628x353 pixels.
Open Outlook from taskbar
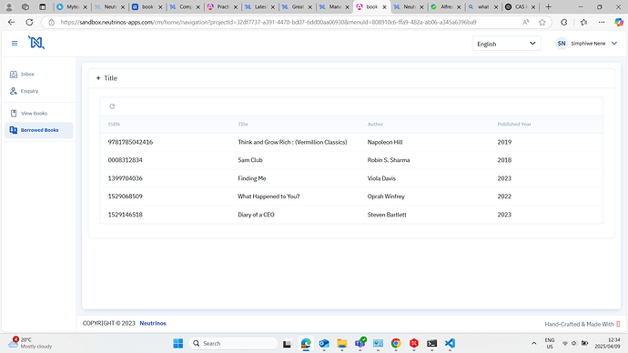(324, 343)
